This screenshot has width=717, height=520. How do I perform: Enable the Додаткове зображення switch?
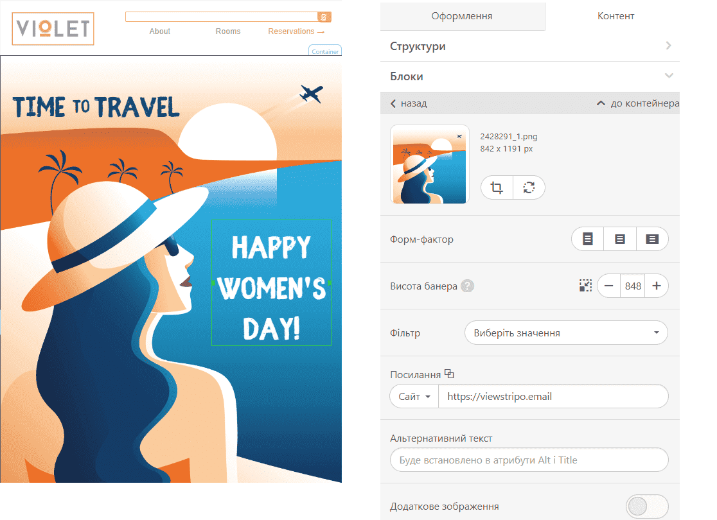[646, 506]
